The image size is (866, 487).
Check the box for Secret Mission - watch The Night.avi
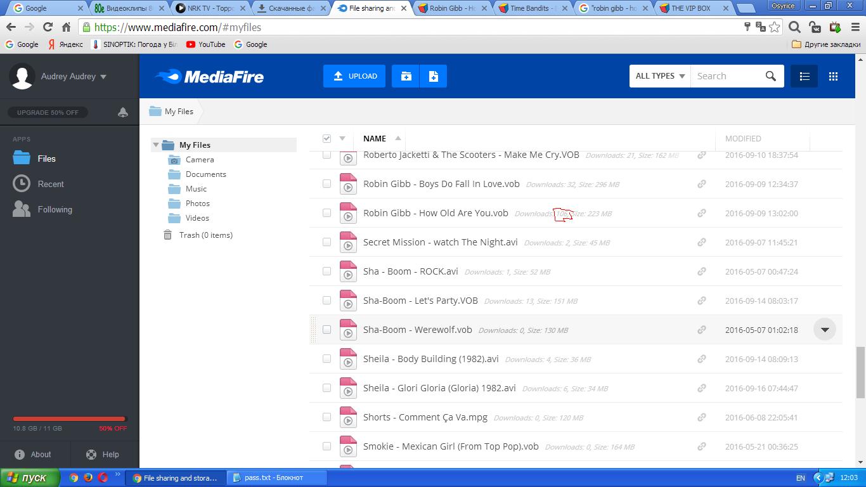point(326,242)
